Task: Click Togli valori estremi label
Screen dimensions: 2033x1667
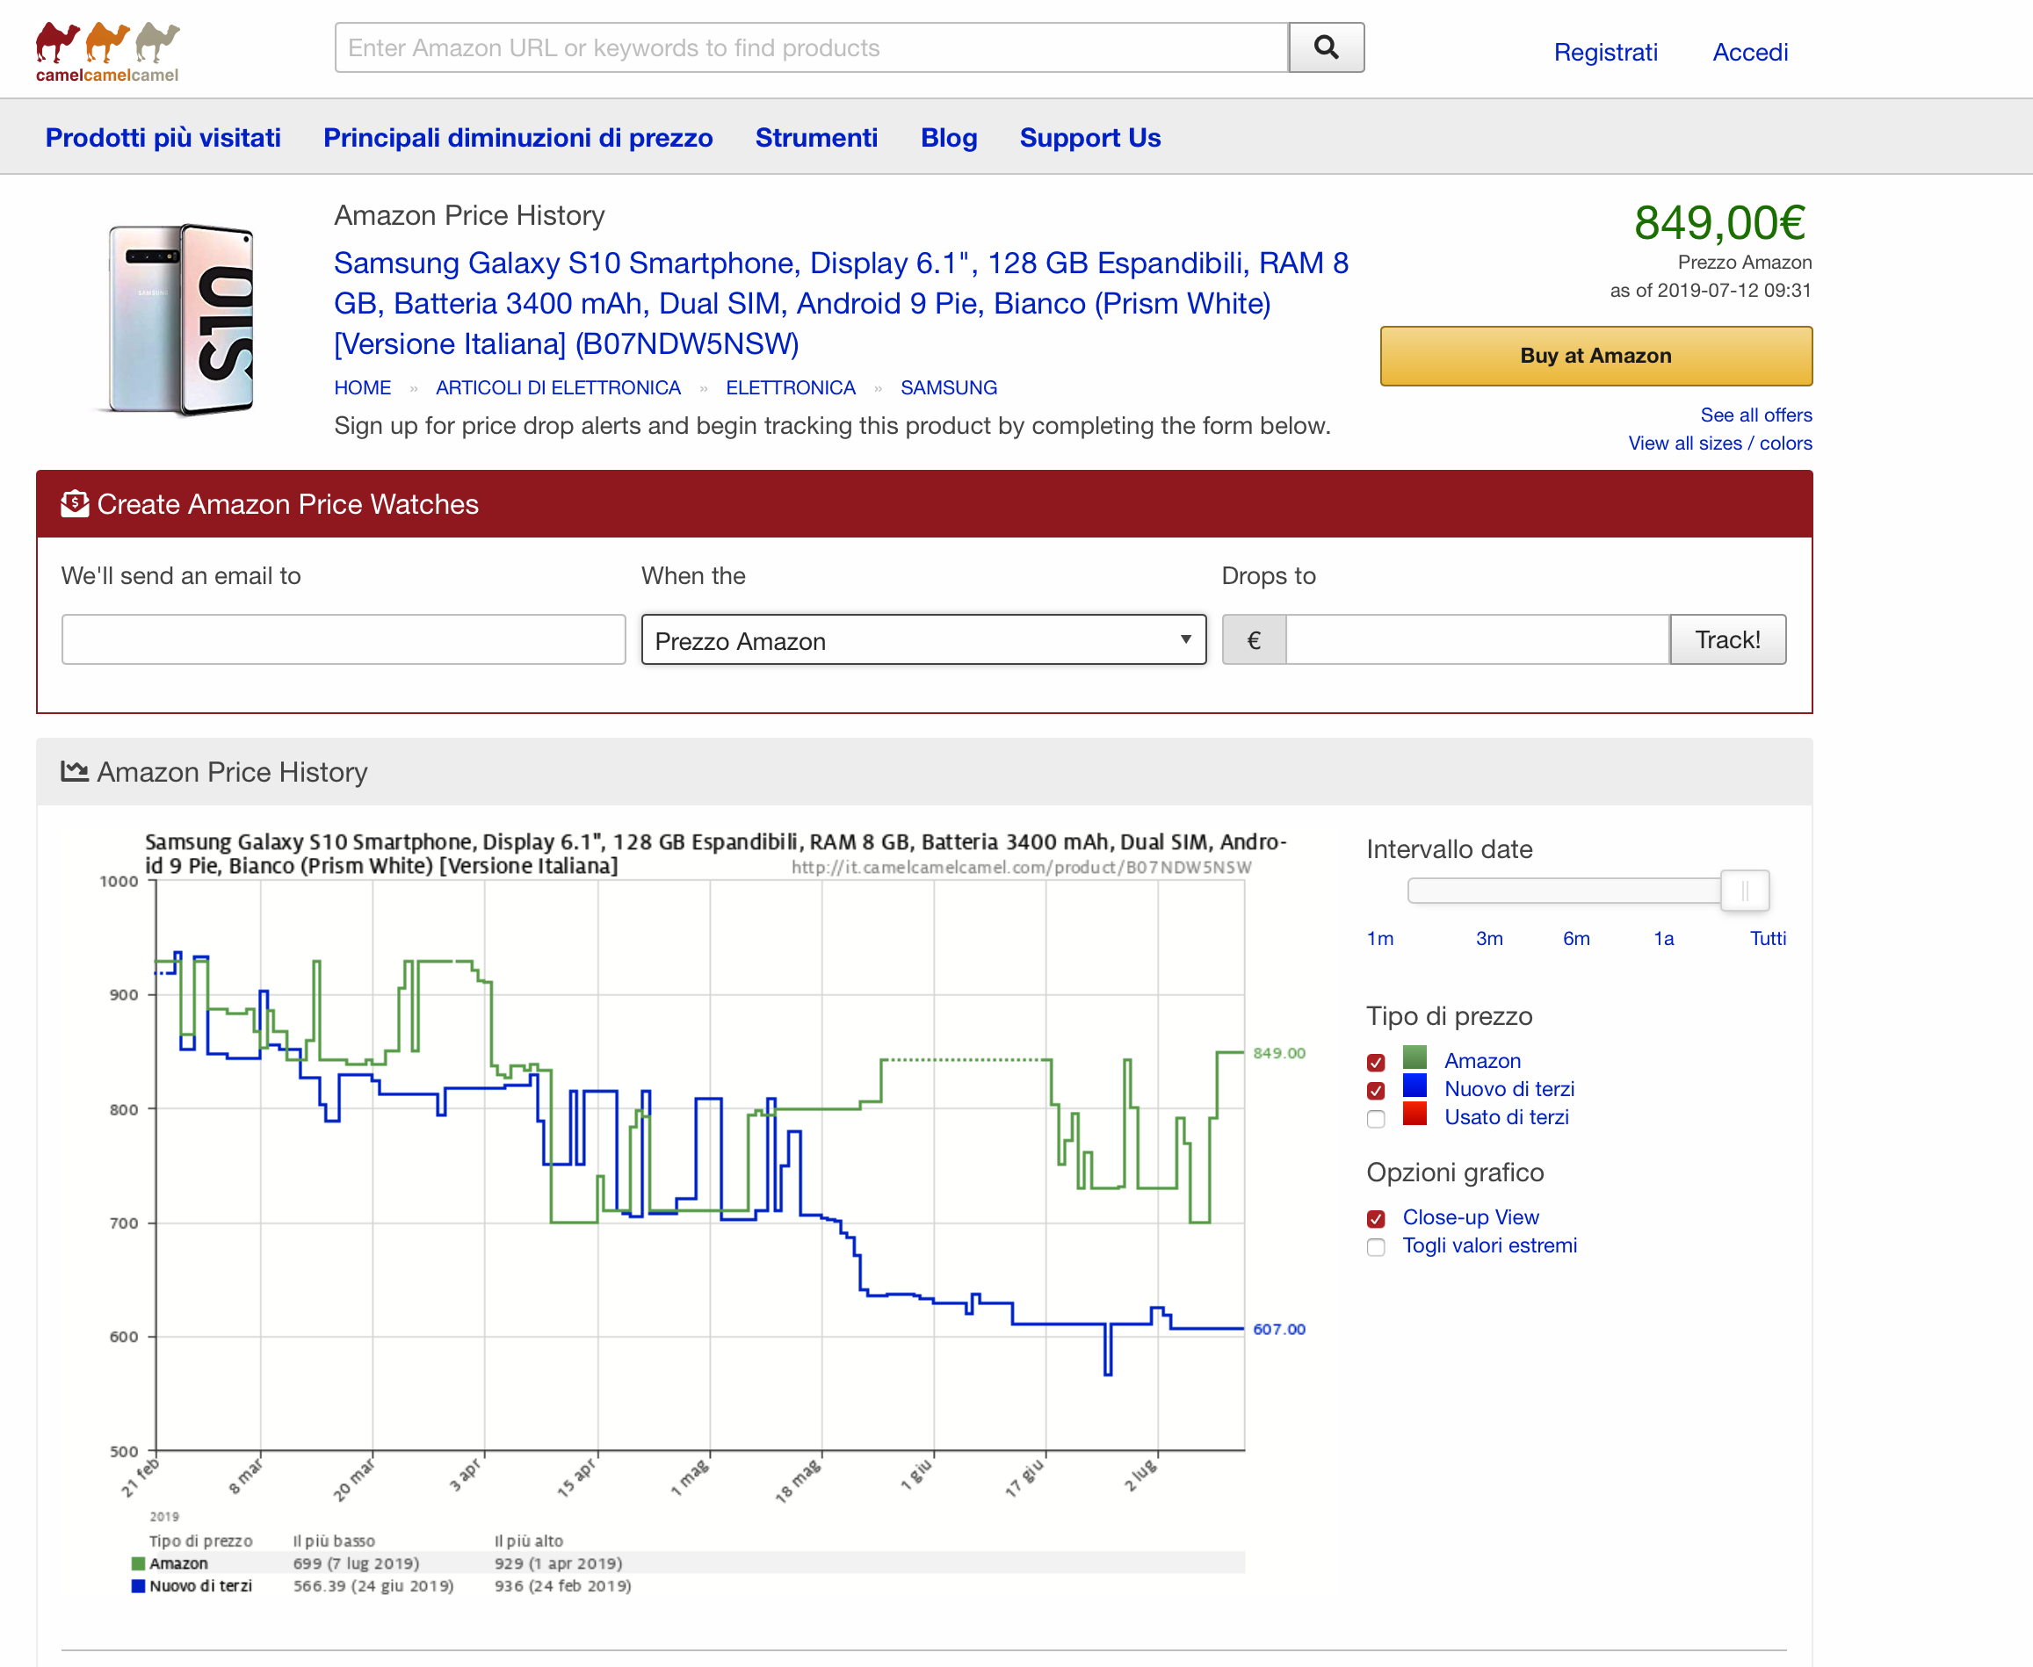Action: point(1490,1245)
